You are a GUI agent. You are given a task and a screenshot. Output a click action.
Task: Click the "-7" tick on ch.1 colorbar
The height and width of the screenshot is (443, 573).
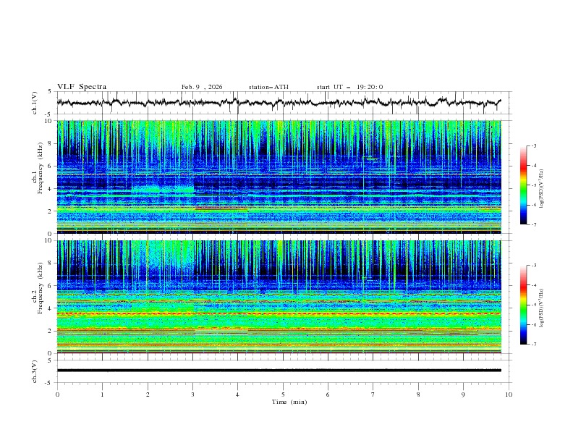[533, 224]
